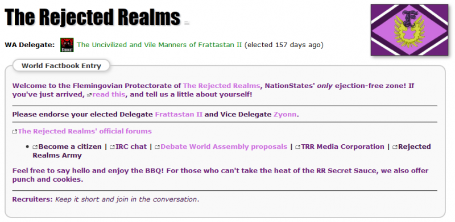This screenshot has height=222, width=455.
Task: Open WA Delegate Frattastan II nation link
Action: click(x=159, y=45)
